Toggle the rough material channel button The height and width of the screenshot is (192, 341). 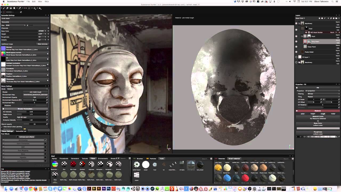pyautogui.click(x=323, y=114)
